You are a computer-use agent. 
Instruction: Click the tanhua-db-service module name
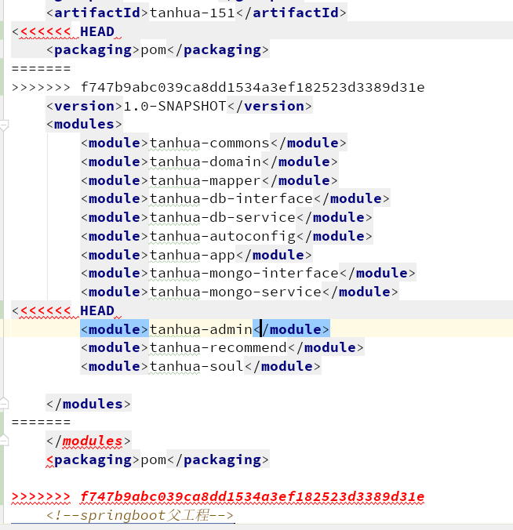click(222, 217)
